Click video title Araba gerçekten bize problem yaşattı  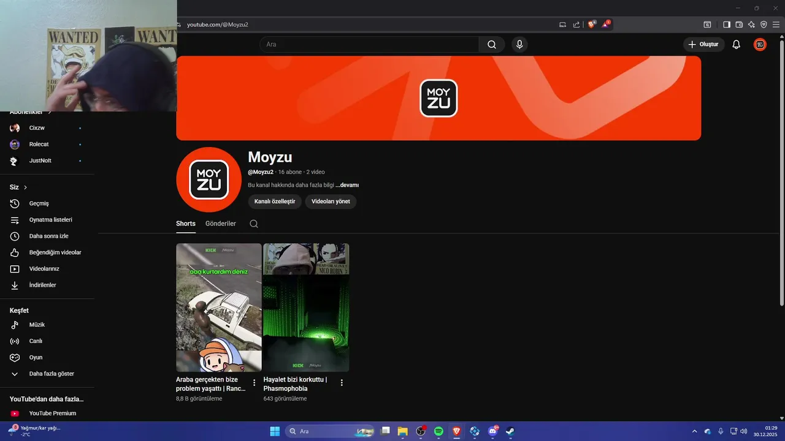point(211,384)
